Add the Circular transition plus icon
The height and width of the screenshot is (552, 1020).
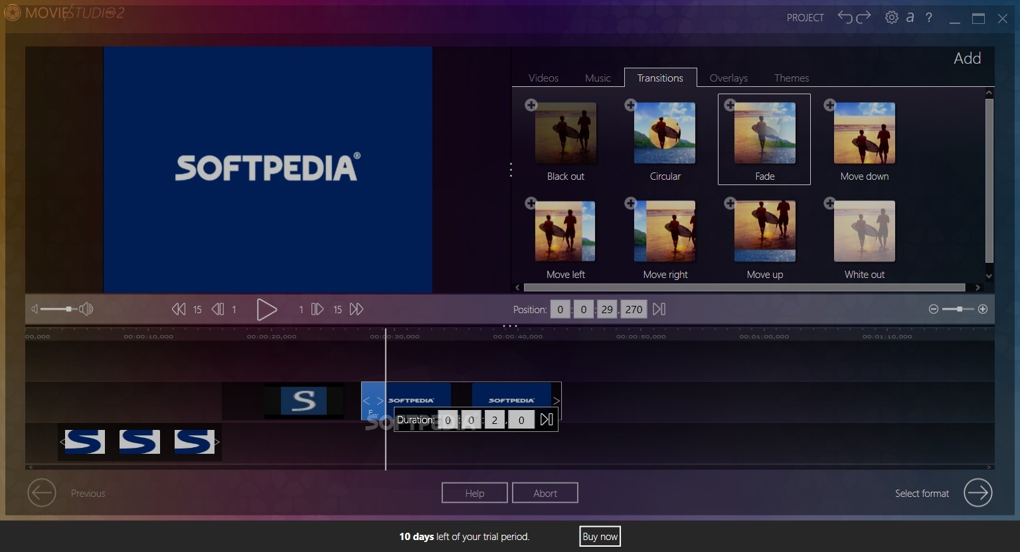pos(630,105)
